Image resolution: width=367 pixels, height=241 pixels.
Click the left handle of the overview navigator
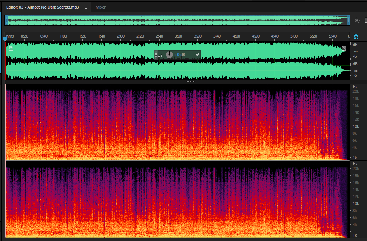point(7,20)
